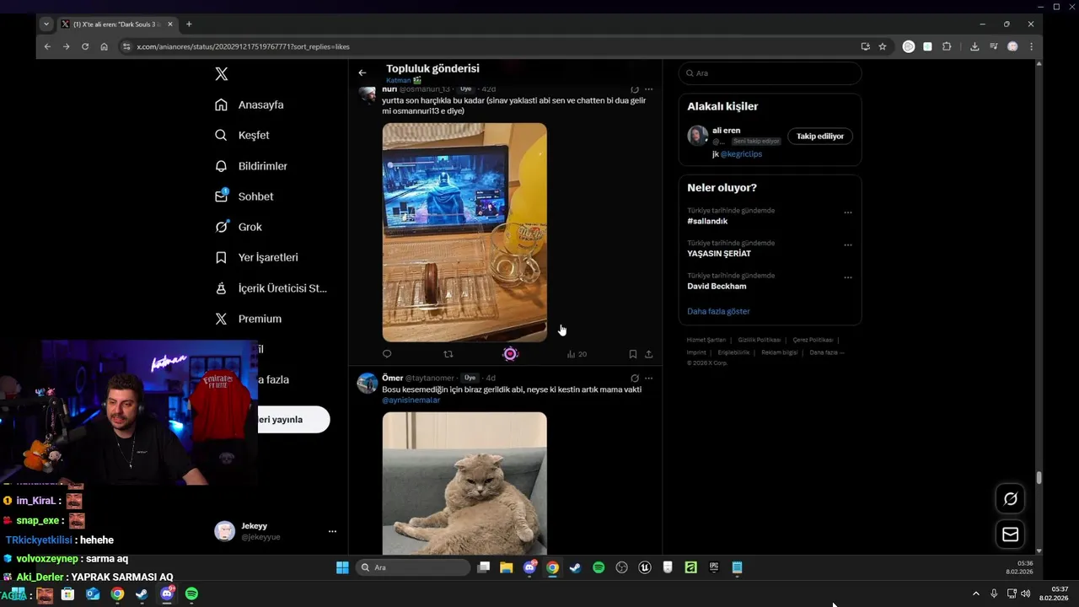Screen dimensions: 1079x607
Task: Click the page vertical scrollbar thumb
Action: tap(1039, 477)
